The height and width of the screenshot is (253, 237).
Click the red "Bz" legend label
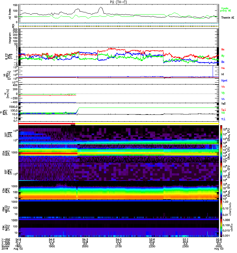223,49
